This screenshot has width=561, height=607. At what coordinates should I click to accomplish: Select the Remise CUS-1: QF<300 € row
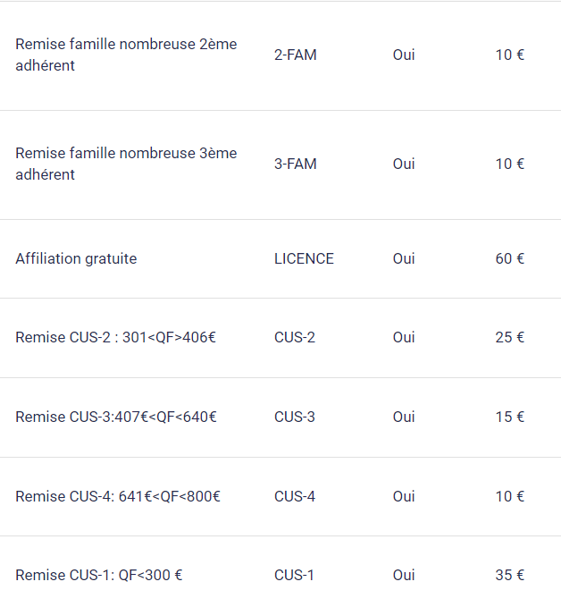coord(280,572)
